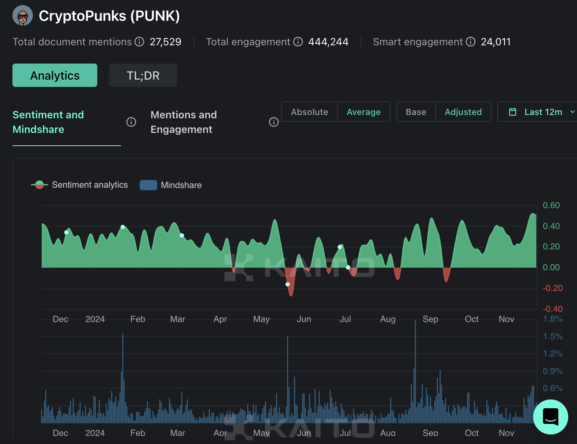Switch to Average view
Image resolution: width=577 pixels, height=444 pixels.
[363, 112]
